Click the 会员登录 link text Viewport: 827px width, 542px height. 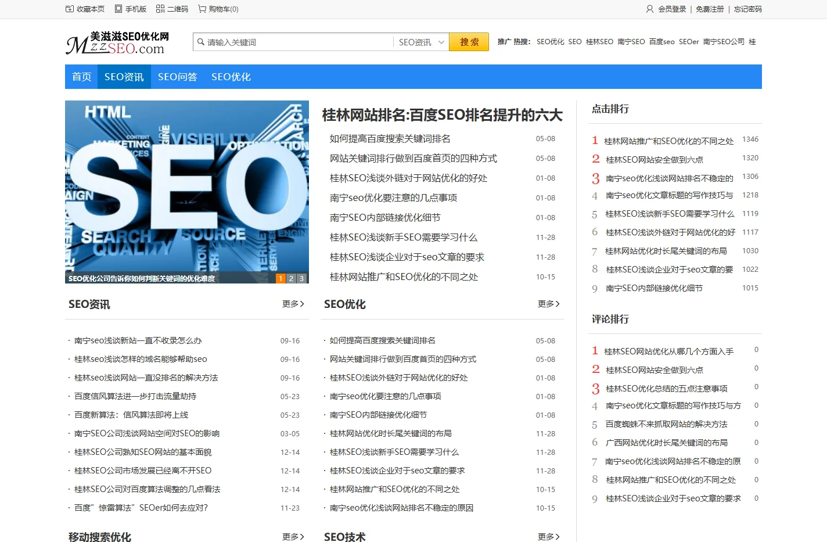coord(672,9)
